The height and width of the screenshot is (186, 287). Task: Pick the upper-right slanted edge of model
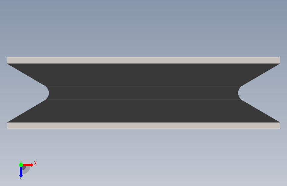(x=261, y=75)
